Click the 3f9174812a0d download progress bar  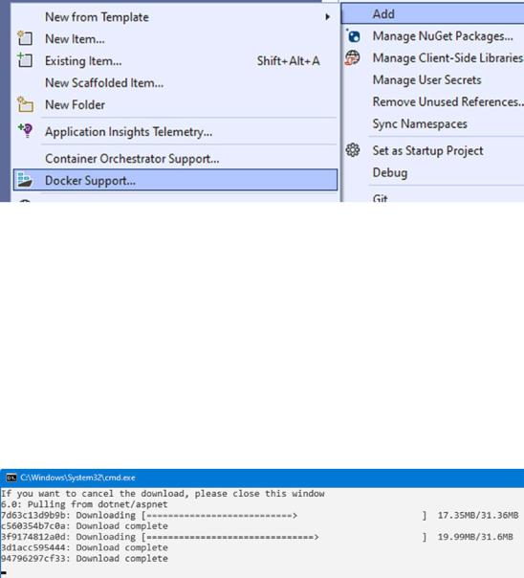(x=284, y=537)
